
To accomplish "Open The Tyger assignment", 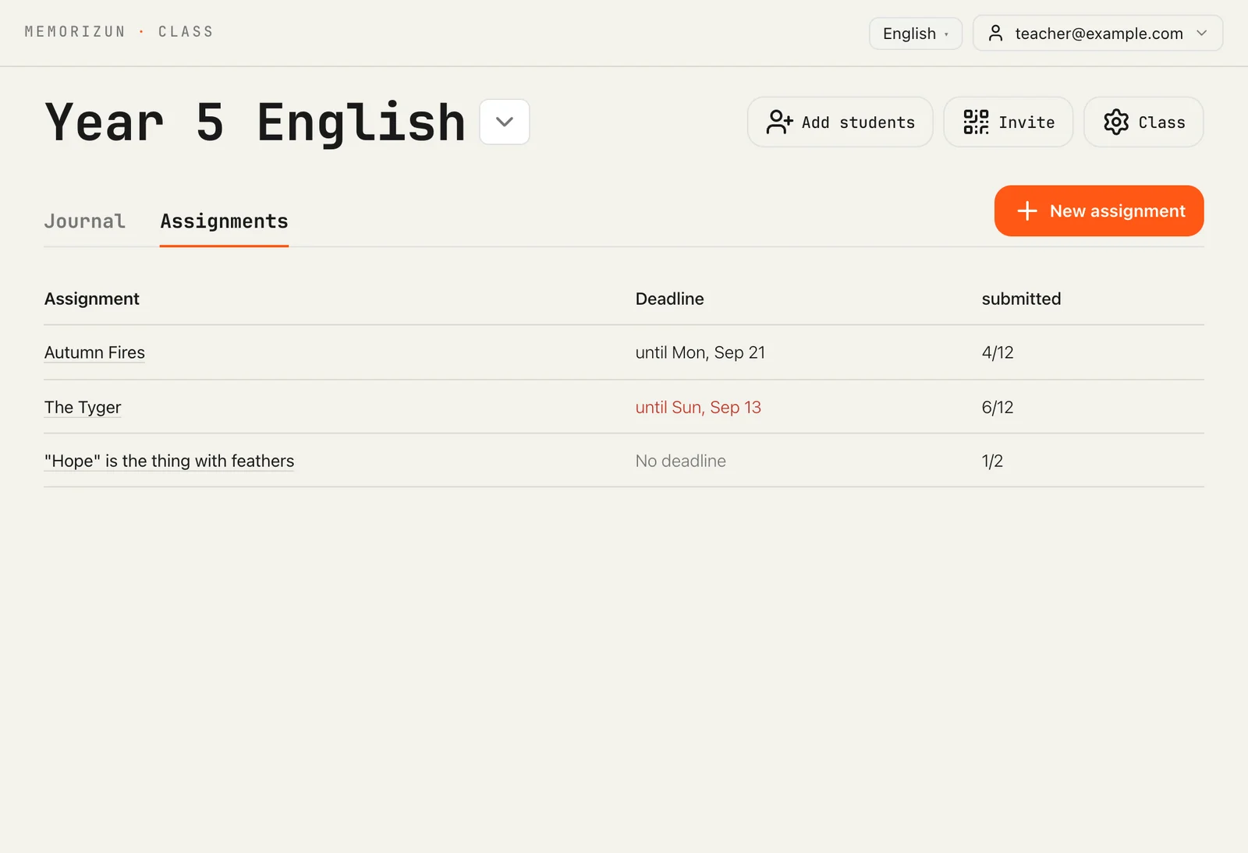I will (83, 407).
